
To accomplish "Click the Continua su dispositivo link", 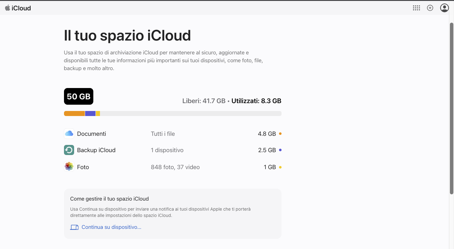I will pos(111,227).
